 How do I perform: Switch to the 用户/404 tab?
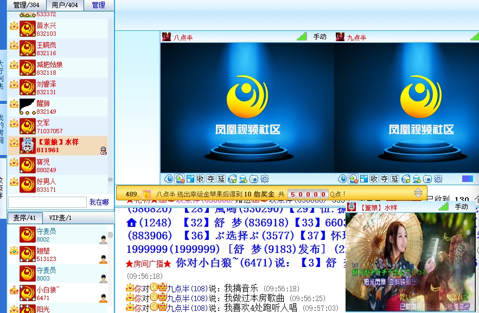[65, 5]
